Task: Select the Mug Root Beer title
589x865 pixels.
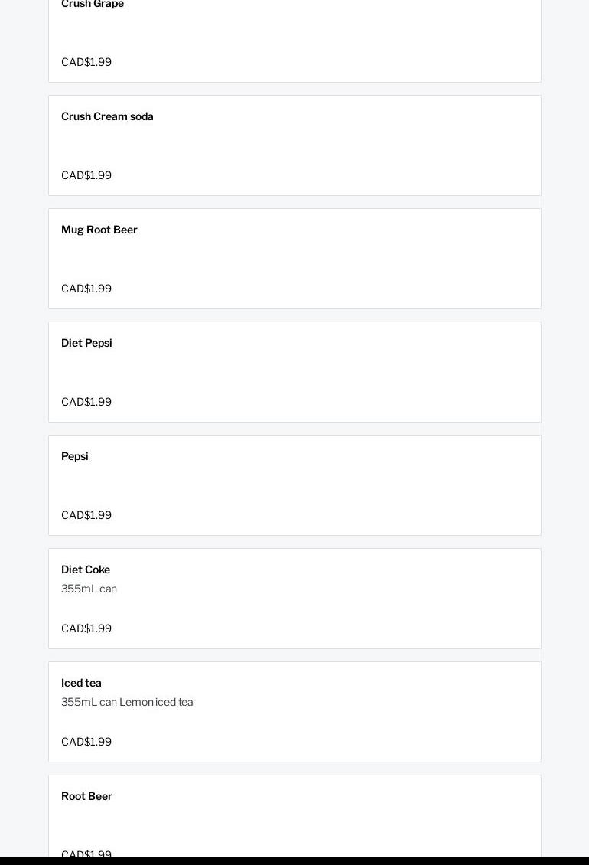Action: (x=99, y=230)
